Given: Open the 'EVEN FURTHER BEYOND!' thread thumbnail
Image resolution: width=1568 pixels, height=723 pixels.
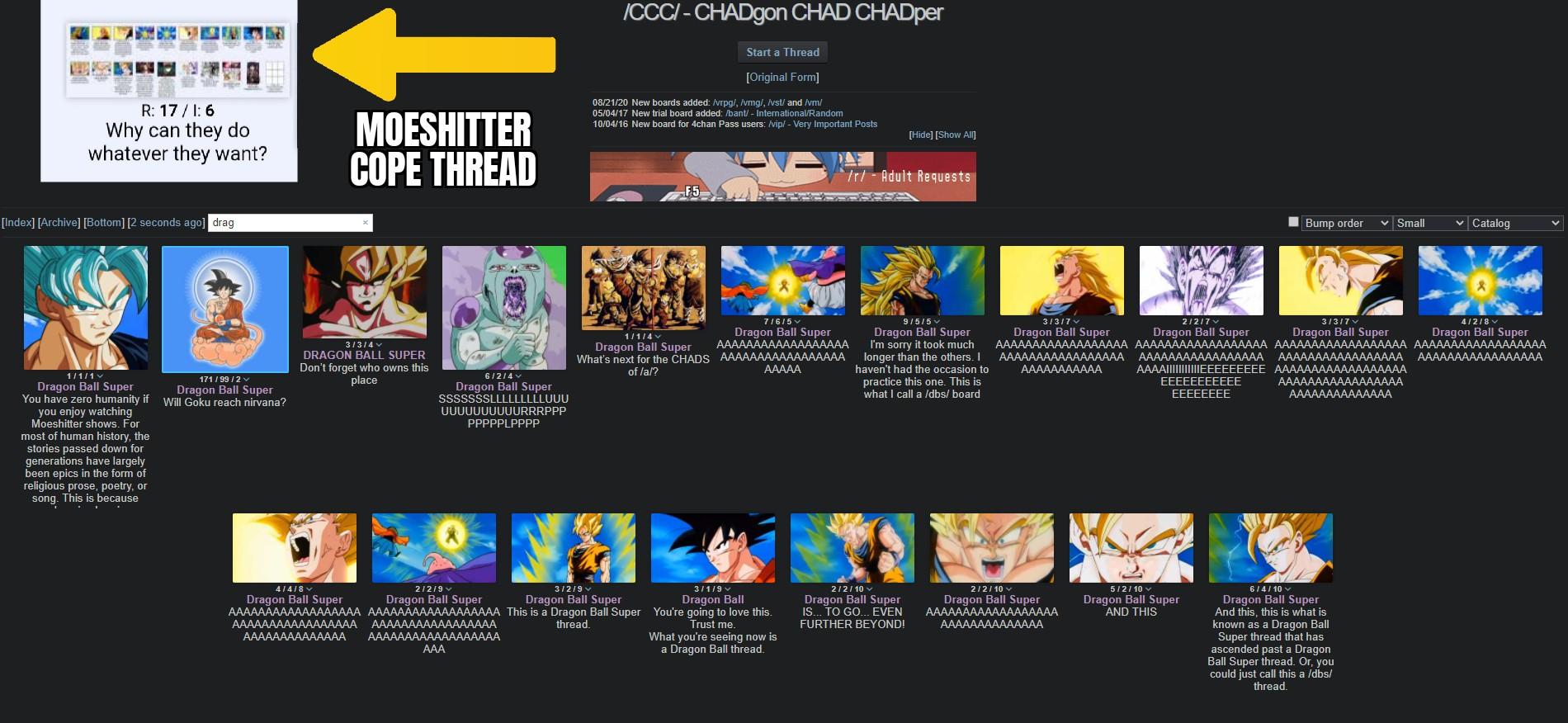Looking at the screenshot, I should pos(852,548).
